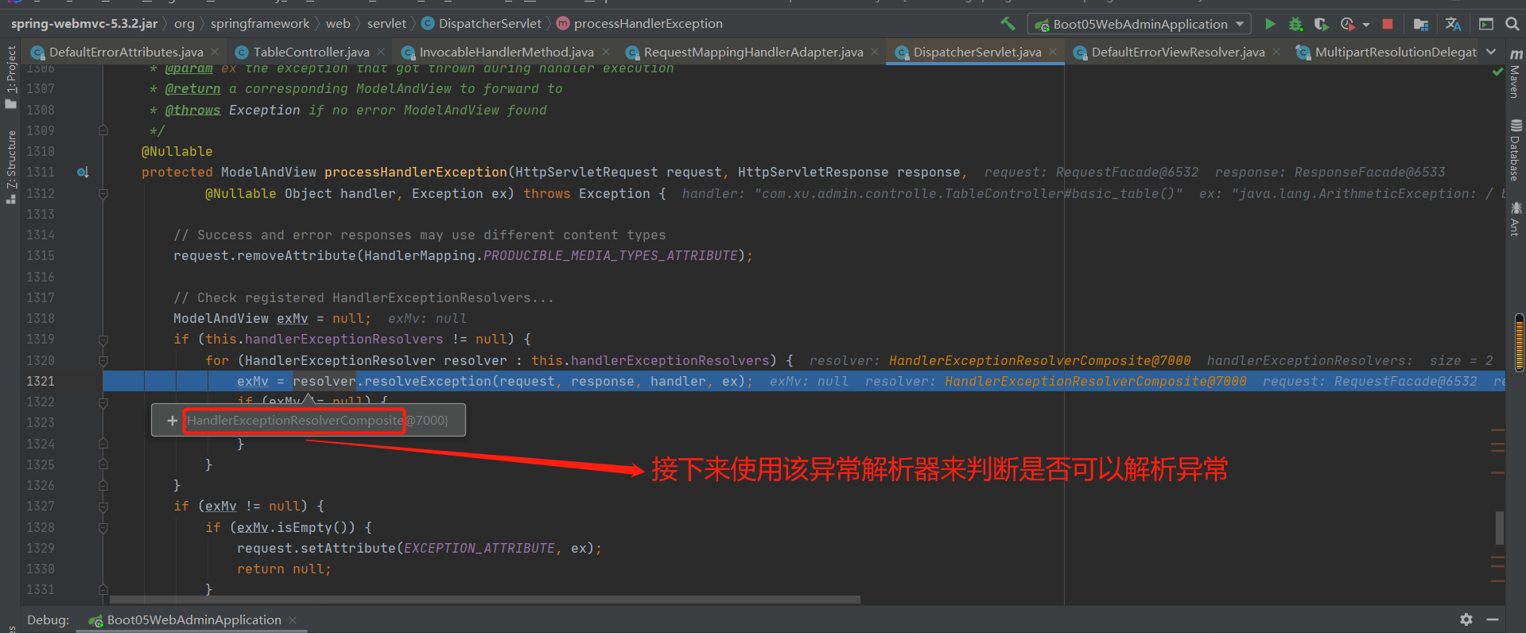Click breadcrumb servlet package
1526x633 pixels.
point(386,24)
